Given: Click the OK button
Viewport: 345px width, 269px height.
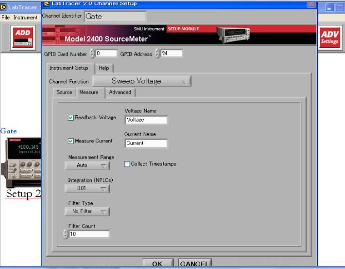Looking at the screenshot, I should [157, 263].
